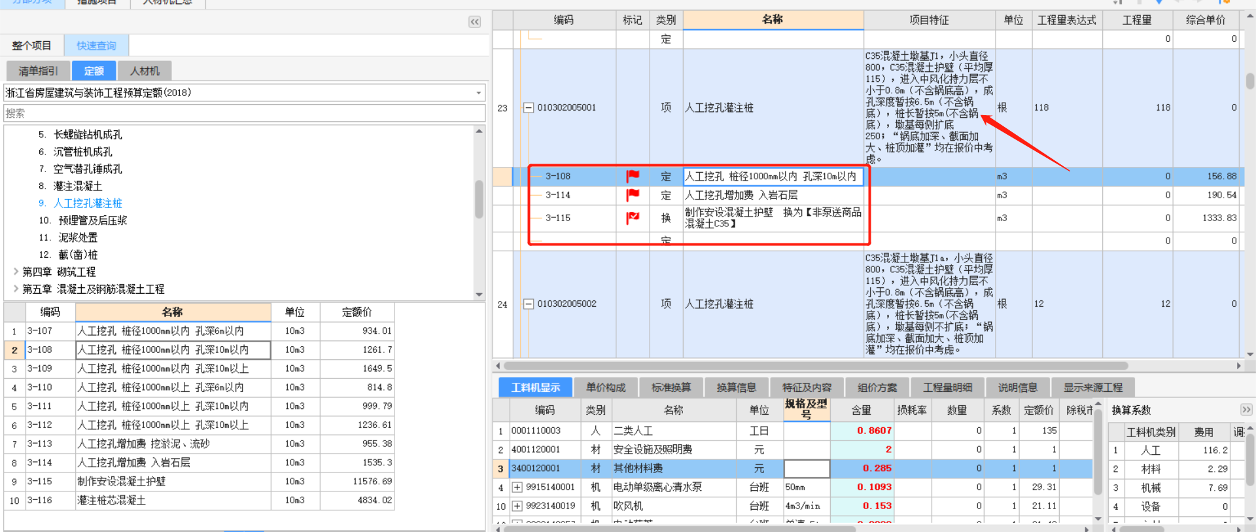Viewport: 1256px width, 532px height.
Task: Click the 含量 column header
Action: pos(861,410)
